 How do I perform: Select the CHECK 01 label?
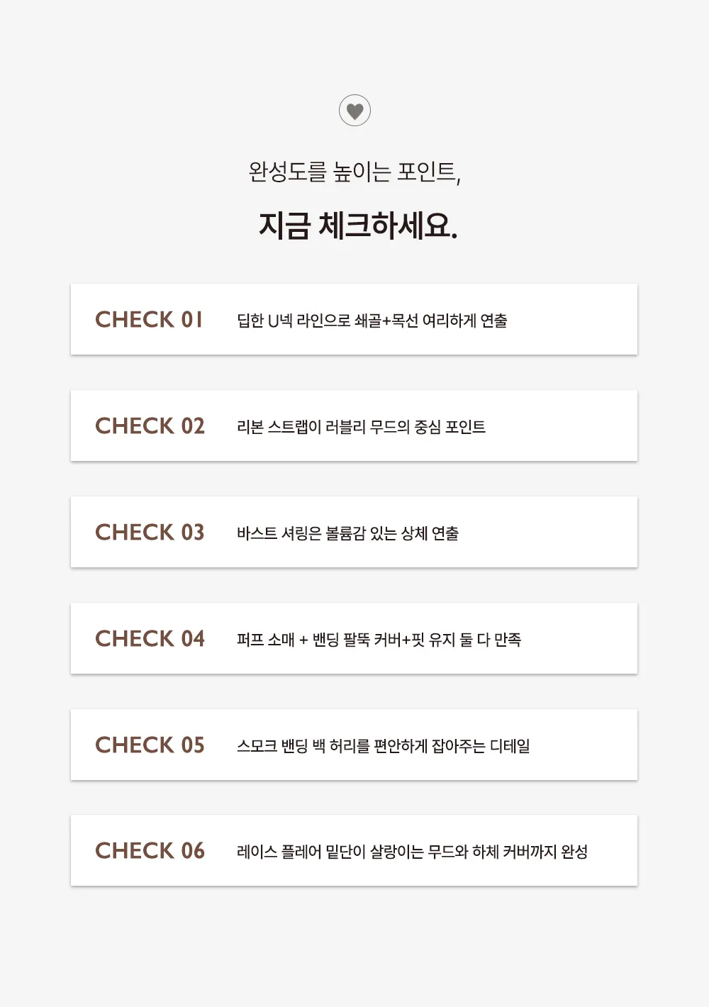pos(149,319)
